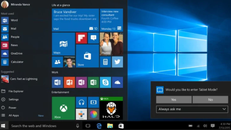Image resolution: width=231 pixels, height=130 pixels.
Task: Open Settings from Start menu
Action: (10, 99)
